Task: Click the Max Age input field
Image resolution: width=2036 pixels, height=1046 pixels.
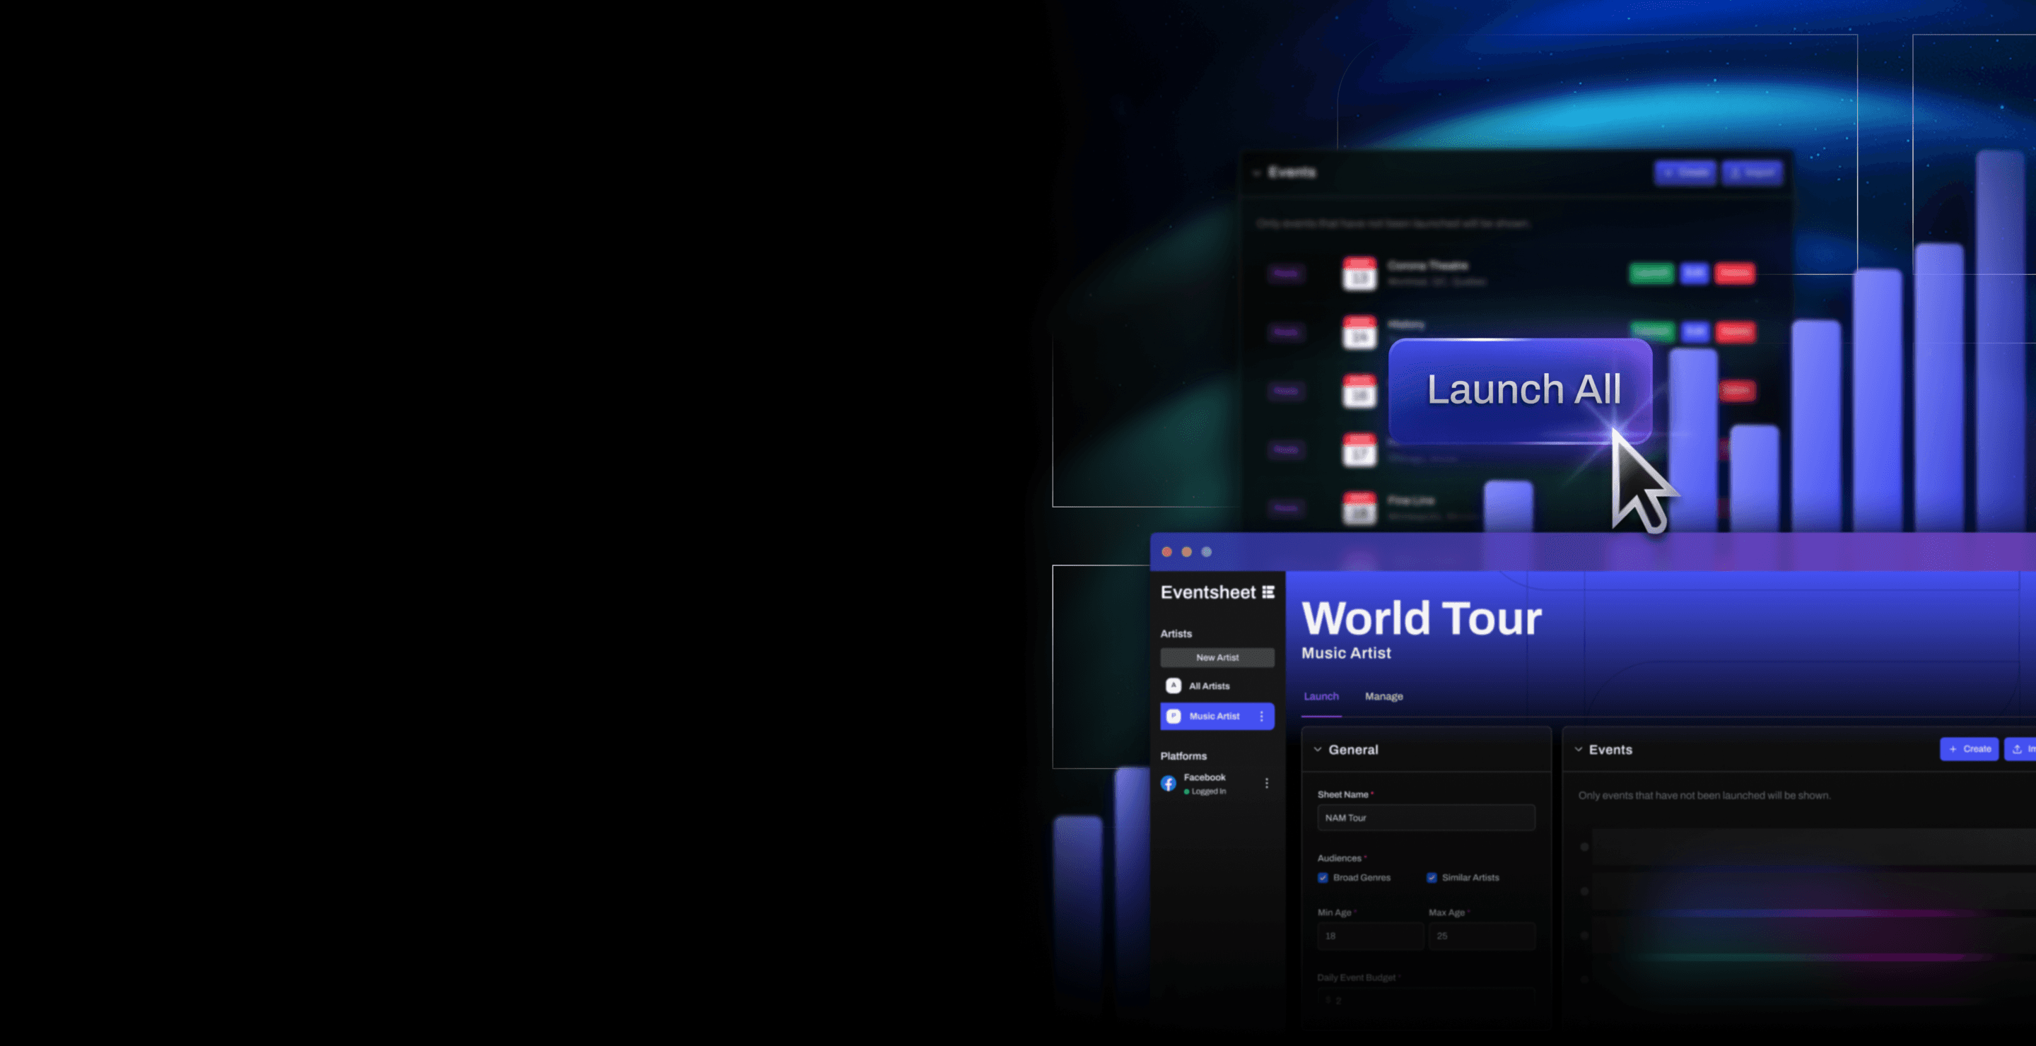Action: (1481, 936)
